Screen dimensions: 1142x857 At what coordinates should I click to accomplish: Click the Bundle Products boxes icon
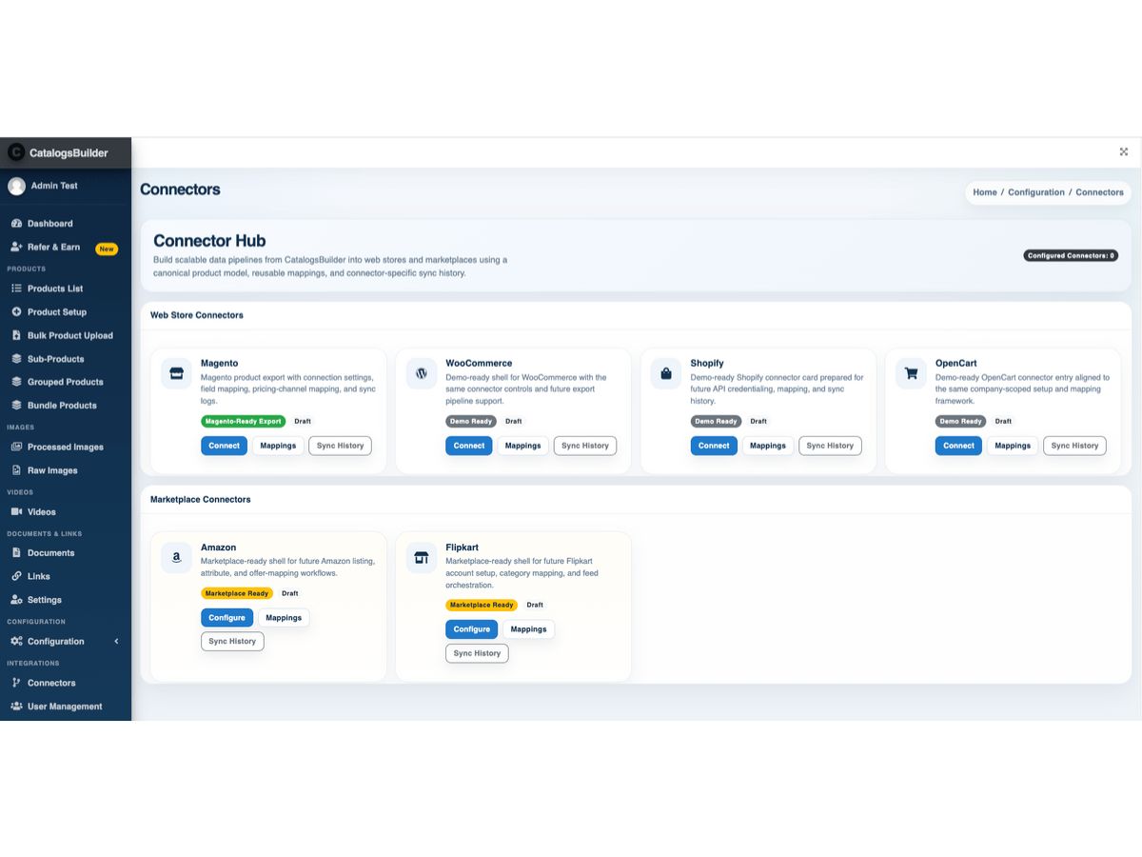16,406
